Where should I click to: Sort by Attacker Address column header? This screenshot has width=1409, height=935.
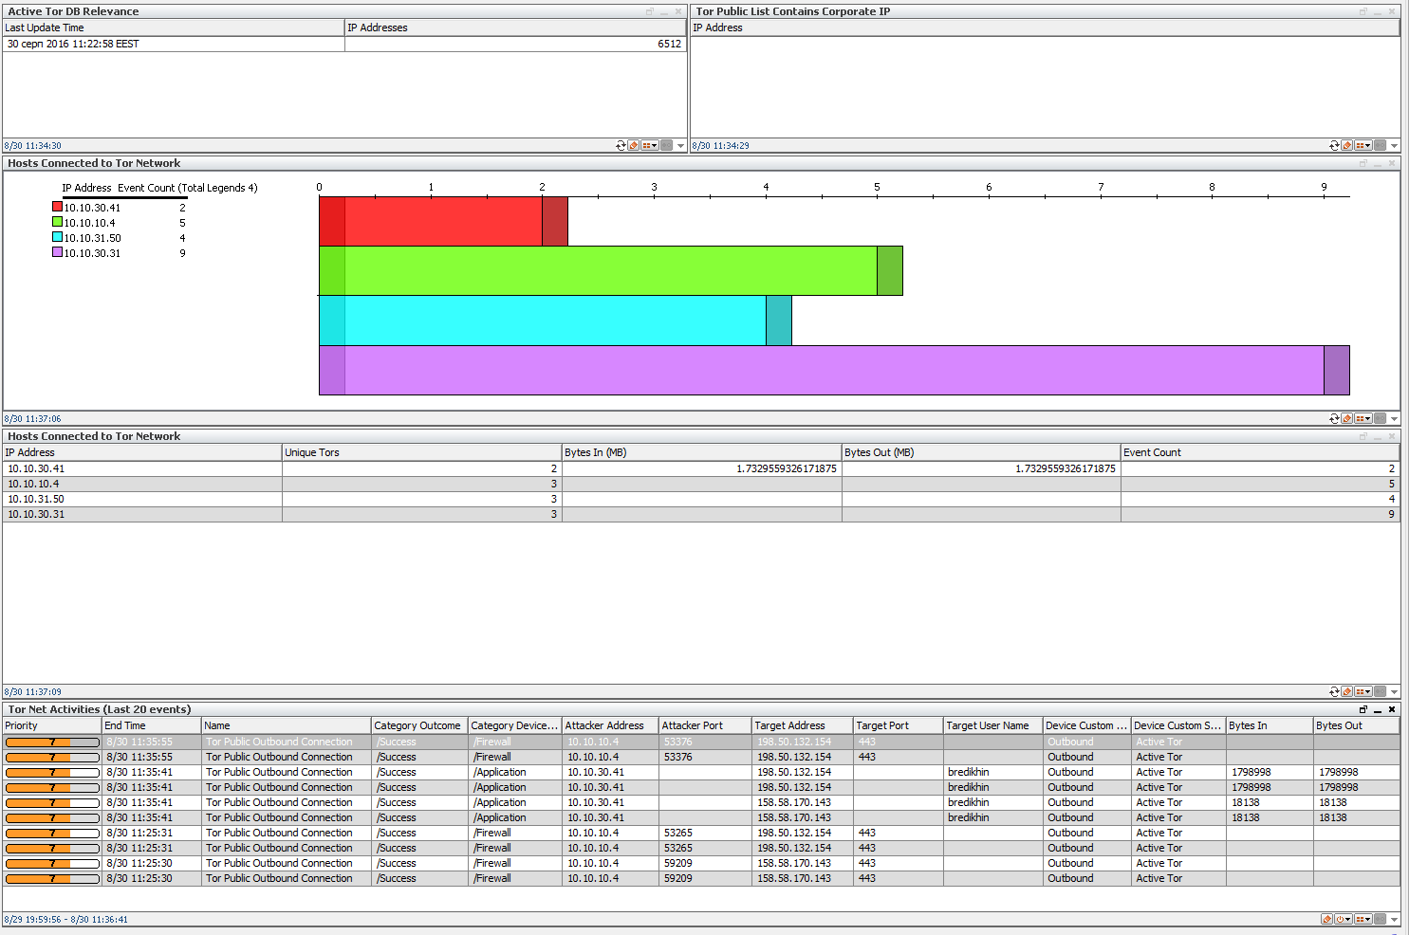(x=609, y=725)
